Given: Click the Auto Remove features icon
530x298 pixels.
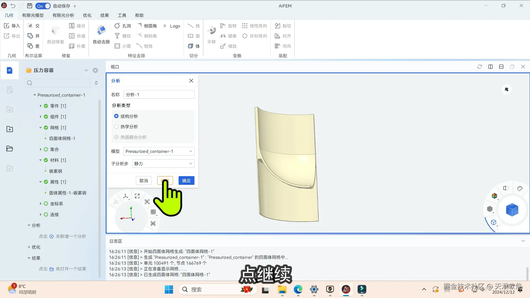Looking at the screenshot, I should pyautogui.click(x=101, y=30).
